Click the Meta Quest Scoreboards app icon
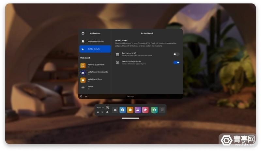The height and width of the screenshot is (151, 261). 83,73
